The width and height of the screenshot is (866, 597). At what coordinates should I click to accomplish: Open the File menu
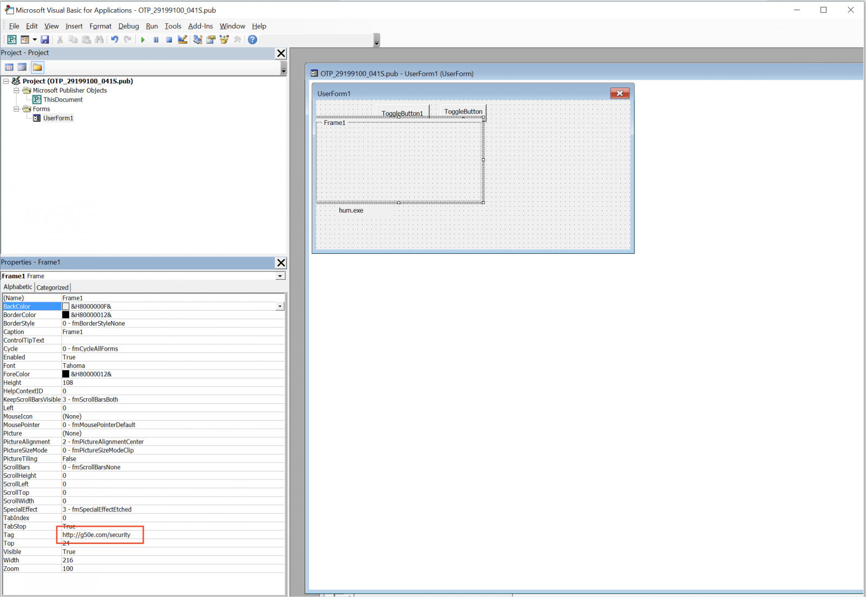pyautogui.click(x=14, y=26)
